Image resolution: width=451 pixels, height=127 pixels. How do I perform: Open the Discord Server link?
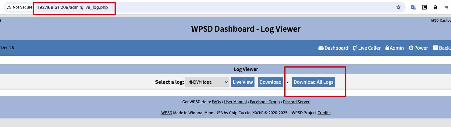tap(296, 102)
